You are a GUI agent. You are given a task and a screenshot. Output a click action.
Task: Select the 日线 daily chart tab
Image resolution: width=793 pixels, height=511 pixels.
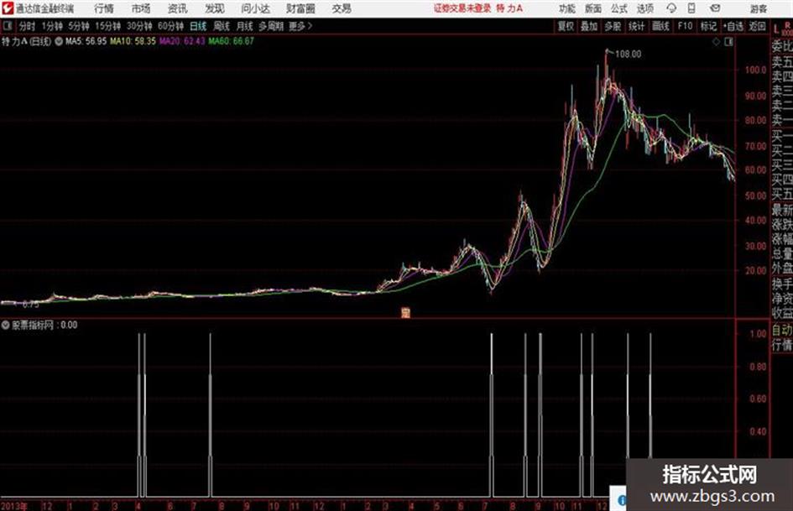pos(198,26)
